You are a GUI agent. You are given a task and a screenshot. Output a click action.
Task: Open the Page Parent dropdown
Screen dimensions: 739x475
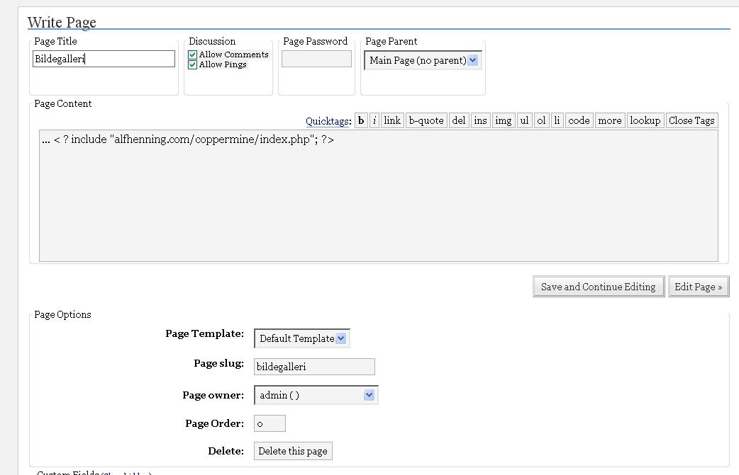tap(423, 60)
